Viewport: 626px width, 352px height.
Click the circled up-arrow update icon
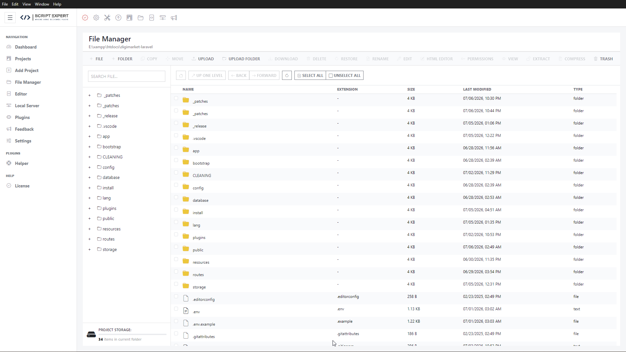point(118,18)
